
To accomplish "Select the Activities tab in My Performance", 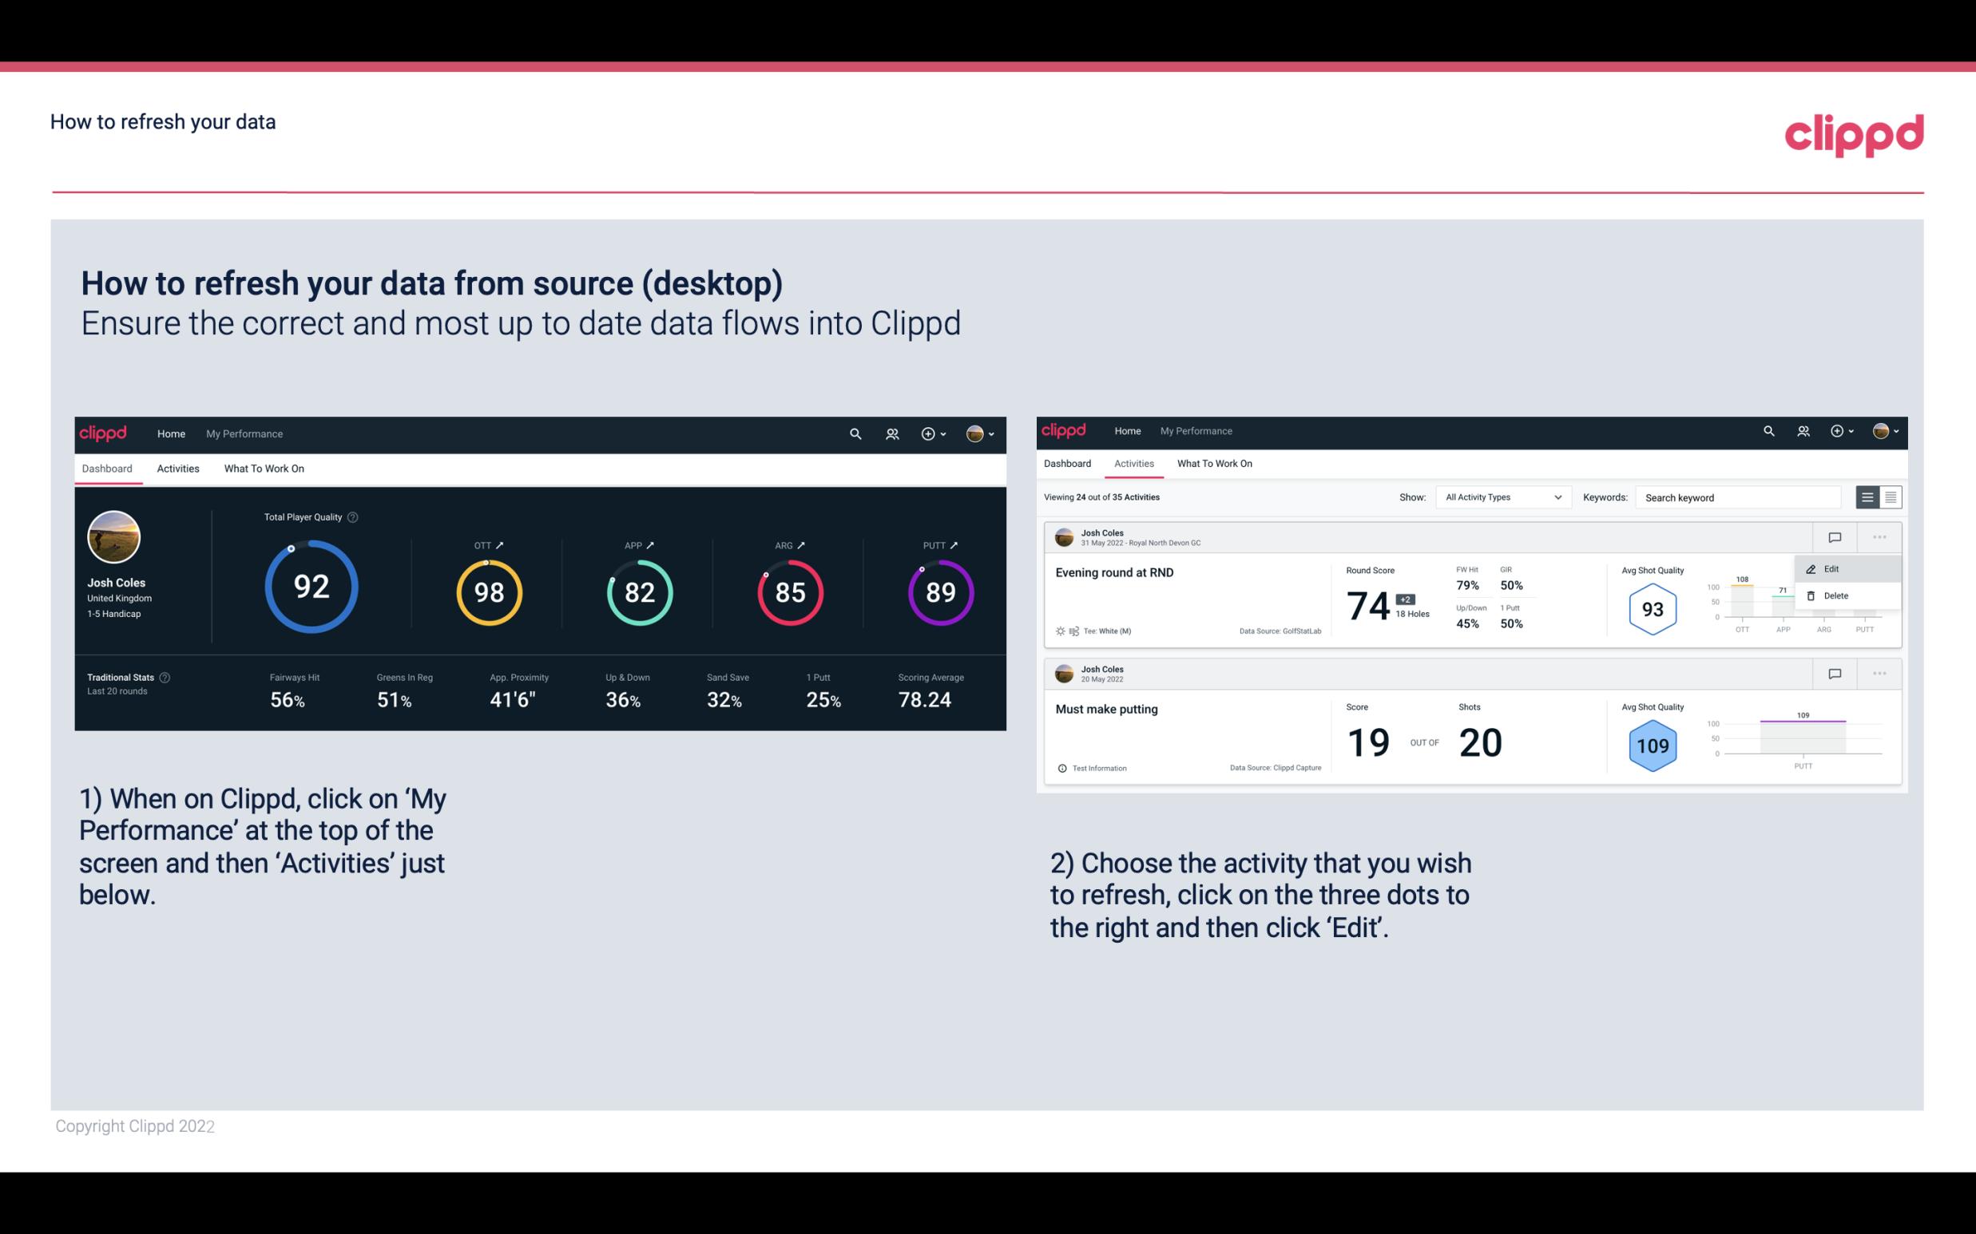I will 178,466.
